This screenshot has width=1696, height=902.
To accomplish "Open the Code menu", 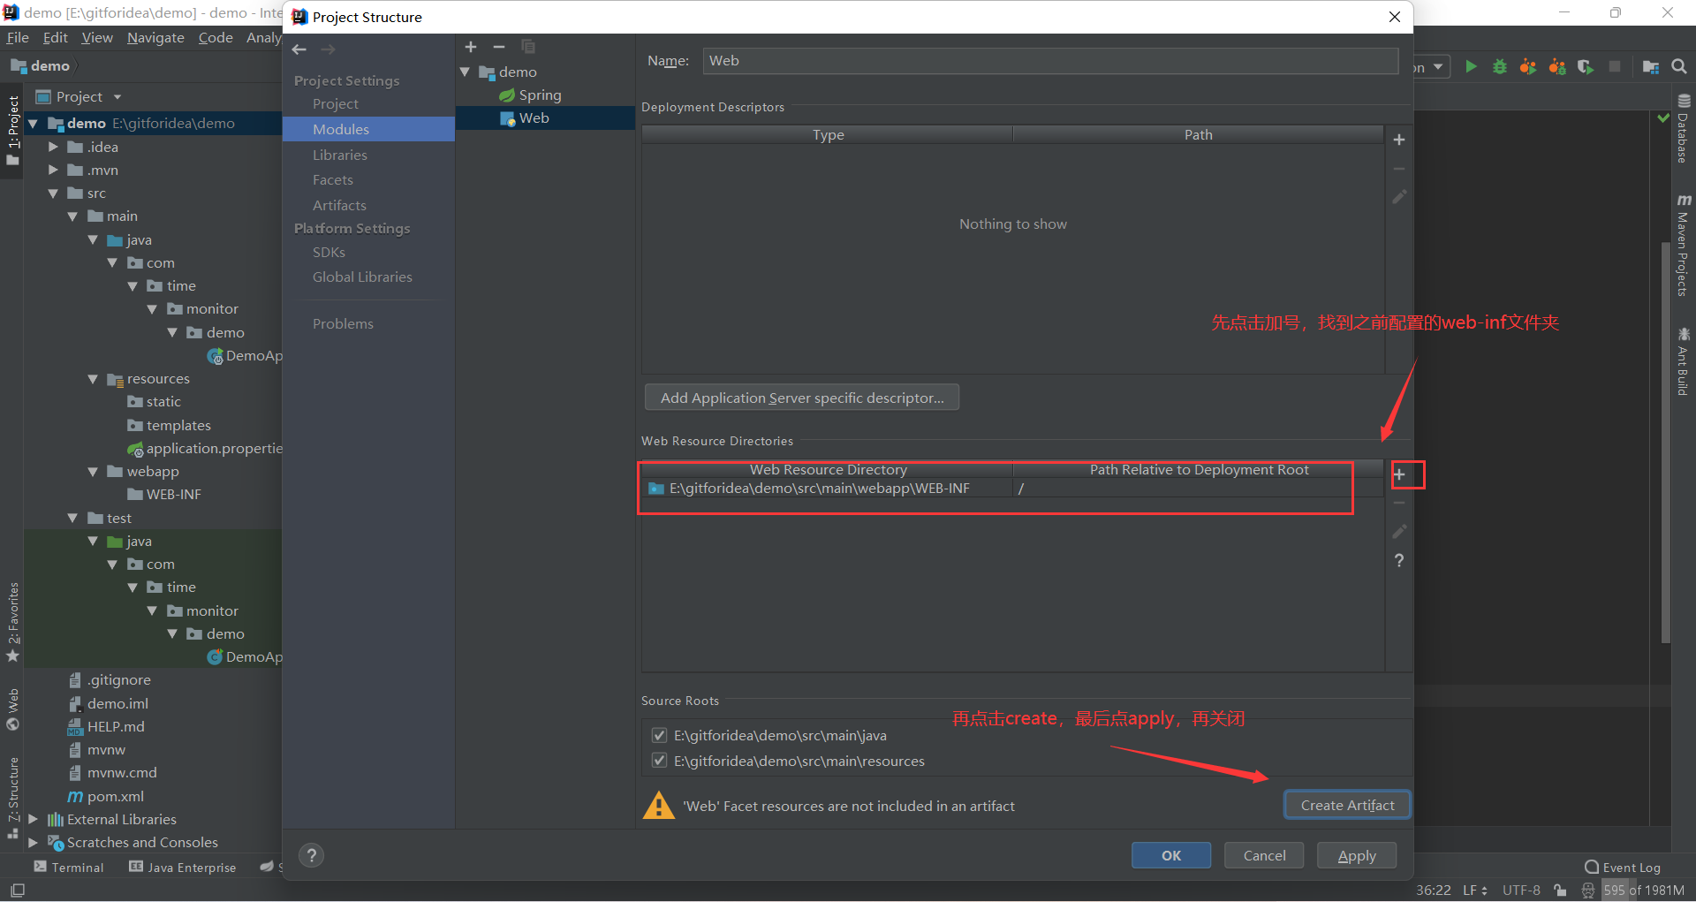I will (216, 37).
